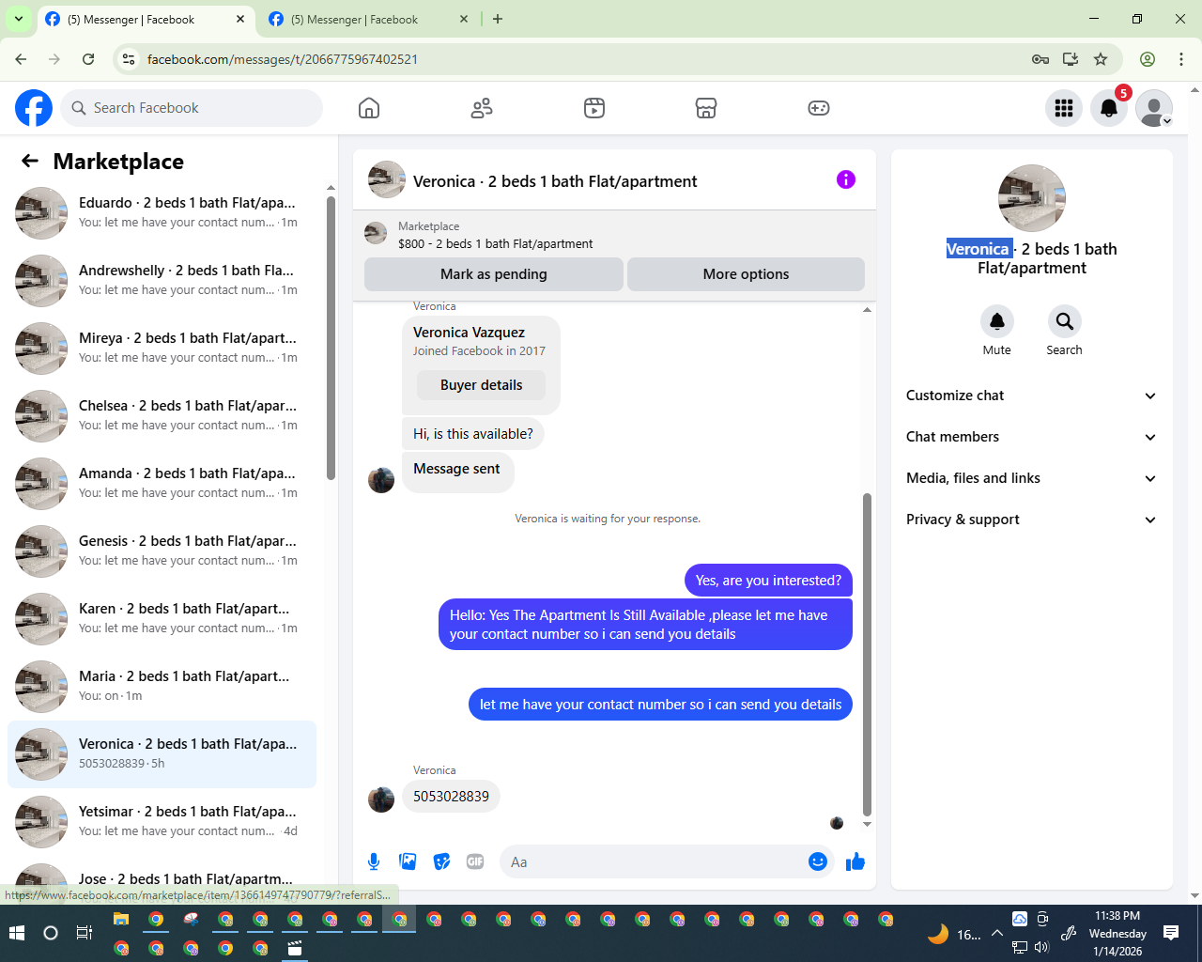
Task: Go back from Marketplace using arrow
Action: pos(30,161)
